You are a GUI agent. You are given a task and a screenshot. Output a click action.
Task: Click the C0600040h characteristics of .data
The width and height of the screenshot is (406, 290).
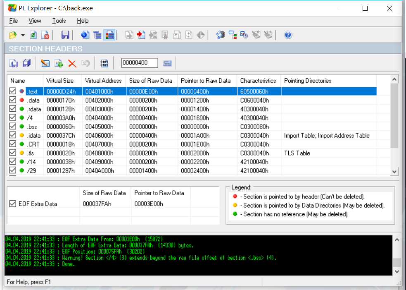(254, 100)
